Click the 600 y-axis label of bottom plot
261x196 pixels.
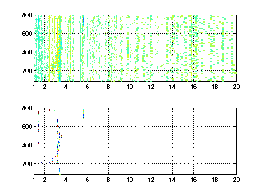coord(27,127)
